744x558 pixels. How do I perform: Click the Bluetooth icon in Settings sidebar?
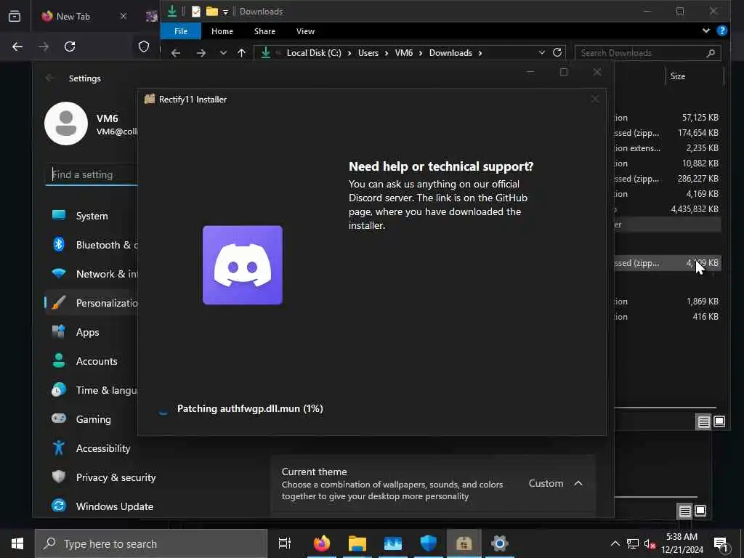59,244
